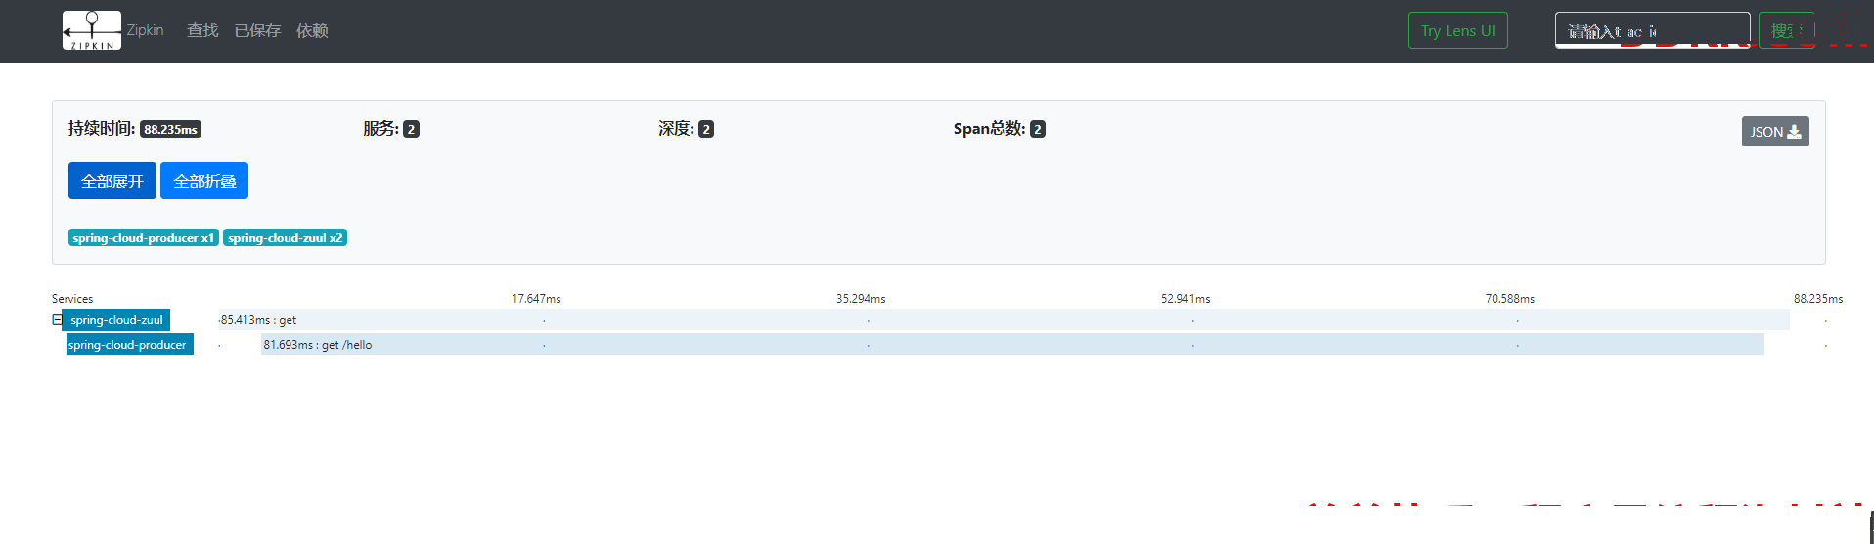Click the 17.647ms timeline label

click(x=536, y=299)
